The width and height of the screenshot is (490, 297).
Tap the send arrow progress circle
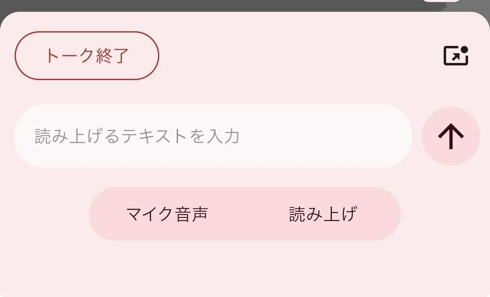click(x=451, y=136)
